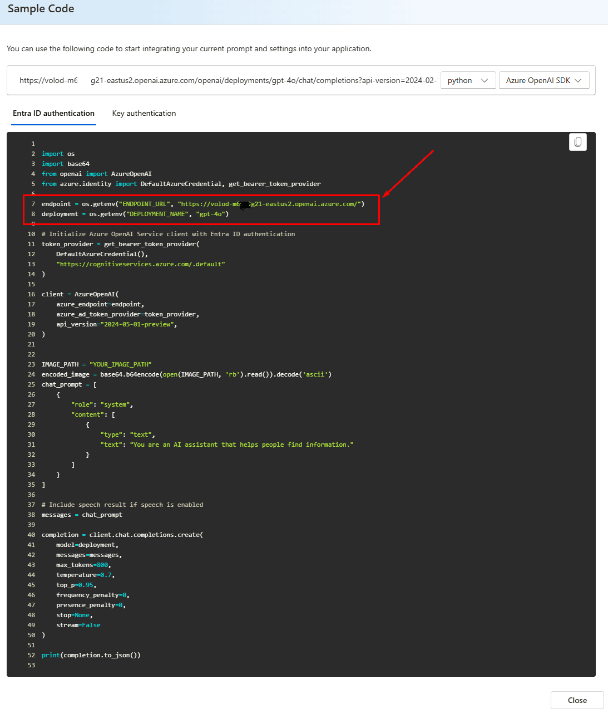
Task: Click the azure_ad_token_provider line
Action: (128, 314)
